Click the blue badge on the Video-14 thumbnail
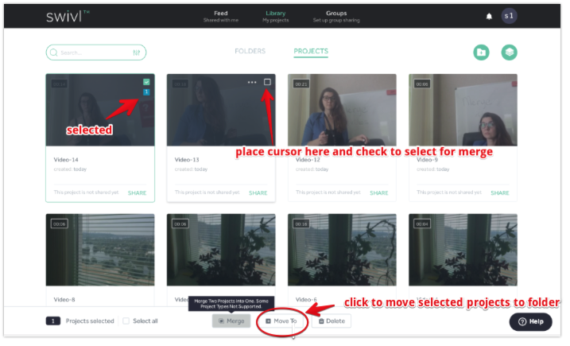The width and height of the screenshot is (570, 346). coord(146,92)
